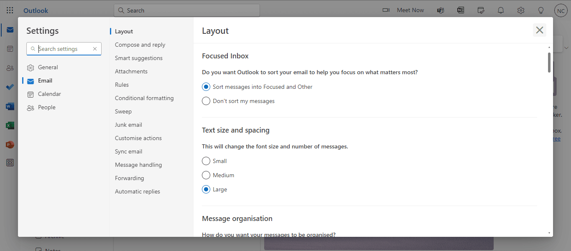Viewport: 571px width, 251px height.
Task: Close the Settings dialog
Action: pyautogui.click(x=540, y=30)
